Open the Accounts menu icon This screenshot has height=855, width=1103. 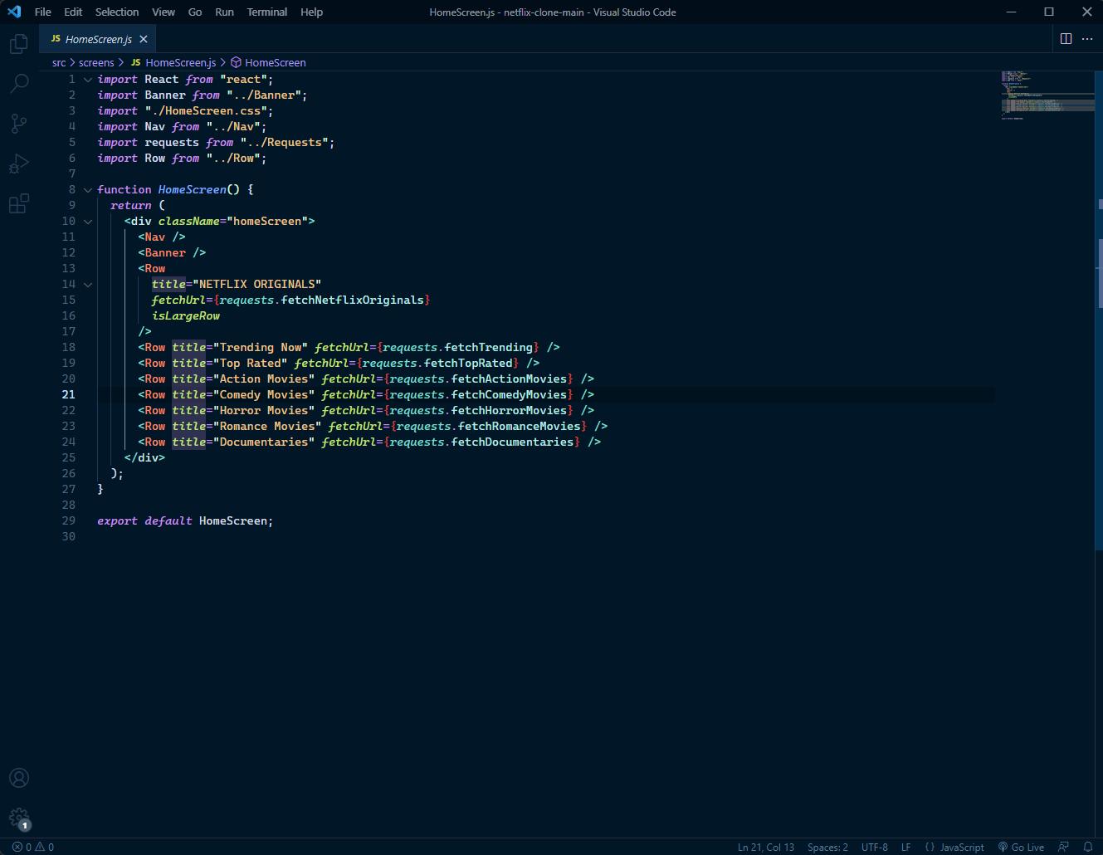tap(18, 778)
